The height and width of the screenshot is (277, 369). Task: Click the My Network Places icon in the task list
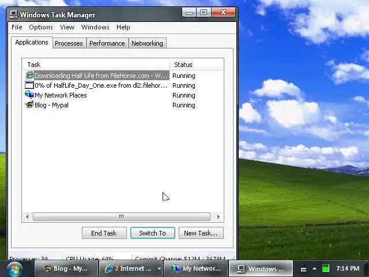(x=29, y=95)
